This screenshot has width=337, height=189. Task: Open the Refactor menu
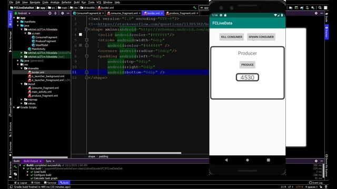[x=66, y=2]
